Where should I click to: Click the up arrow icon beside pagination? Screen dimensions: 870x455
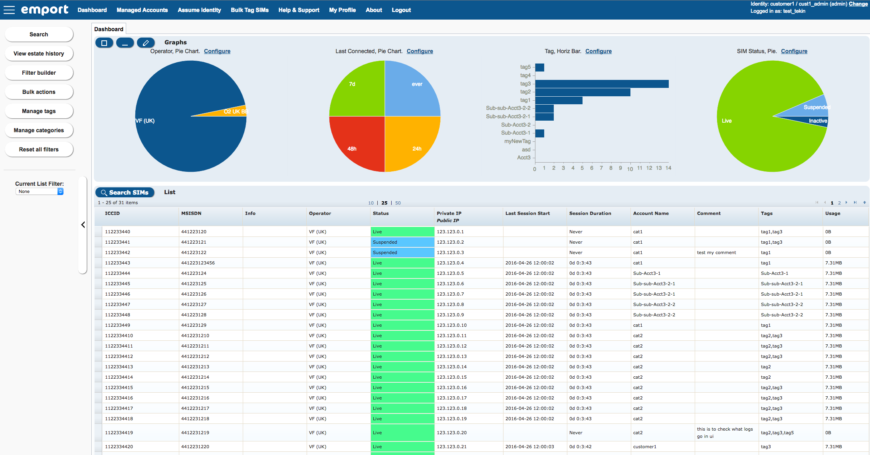864,203
